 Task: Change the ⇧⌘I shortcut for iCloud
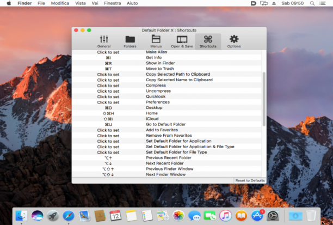click(108, 119)
